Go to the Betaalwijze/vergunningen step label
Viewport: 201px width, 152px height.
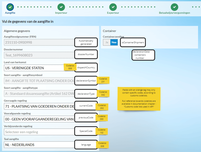tap(174, 13)
